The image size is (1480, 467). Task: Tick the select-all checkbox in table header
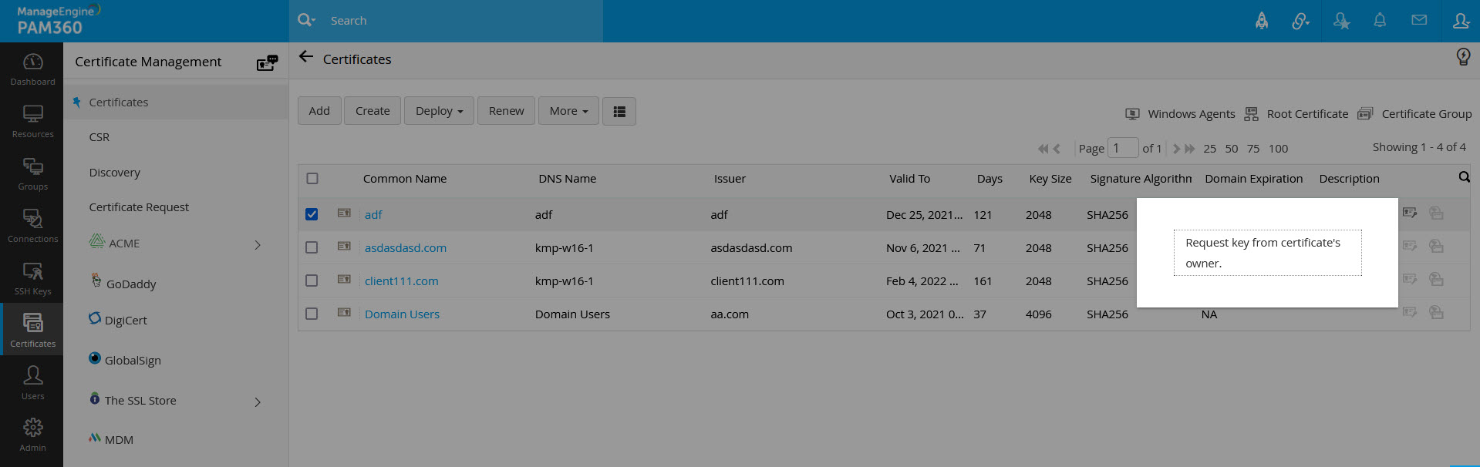312,178
